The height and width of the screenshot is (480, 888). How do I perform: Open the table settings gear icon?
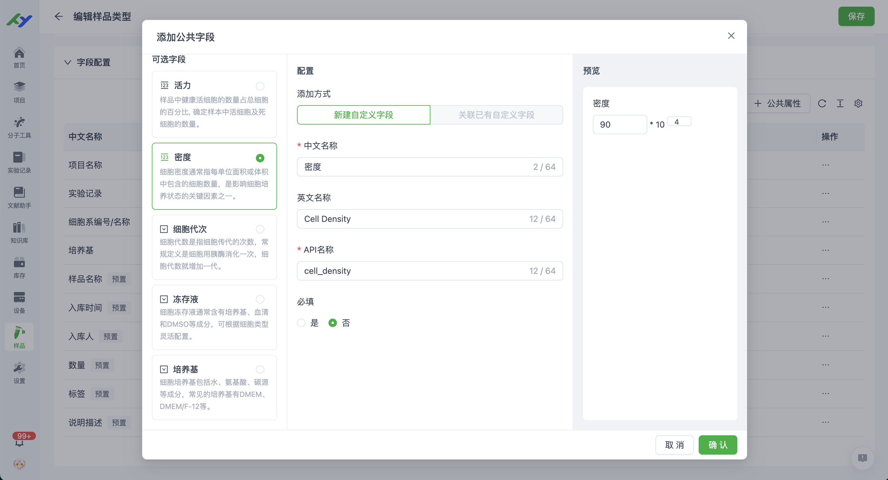pos(858,103)
